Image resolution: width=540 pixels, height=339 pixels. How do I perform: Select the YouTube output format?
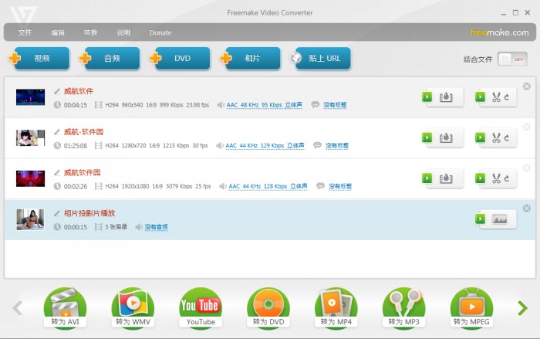click(201, 309)
